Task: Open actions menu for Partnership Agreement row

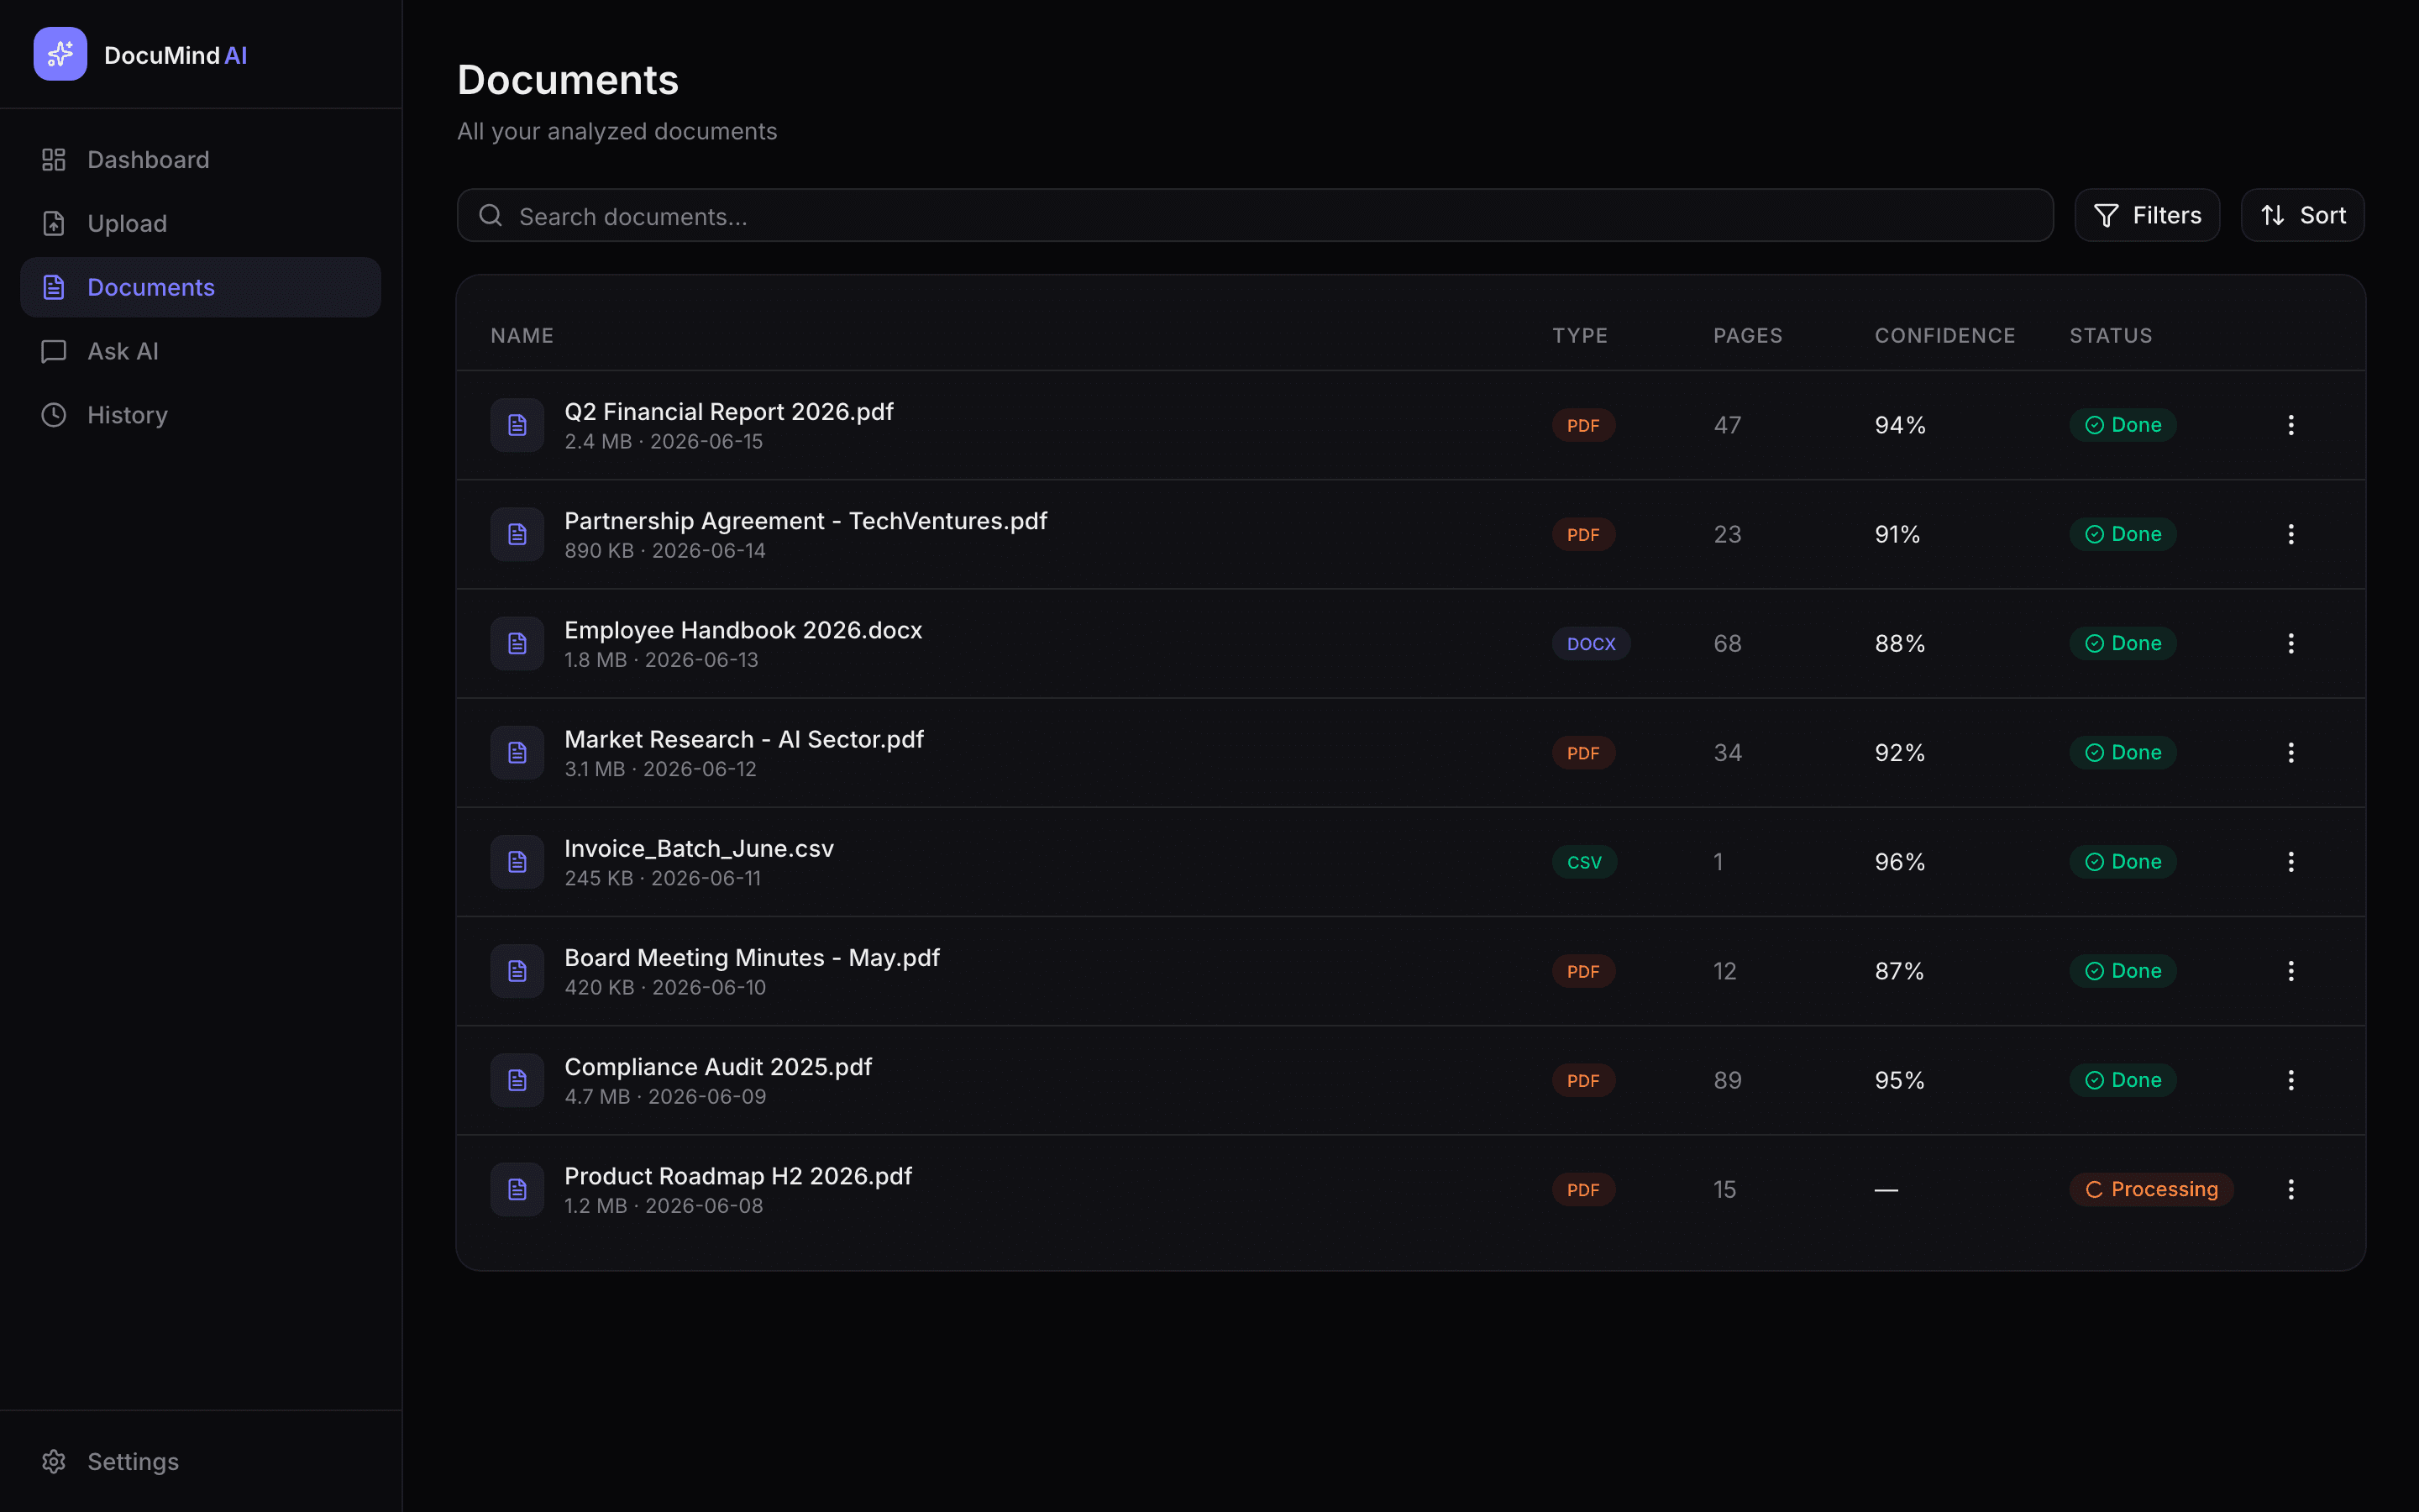Action: tap(2291, 534)
